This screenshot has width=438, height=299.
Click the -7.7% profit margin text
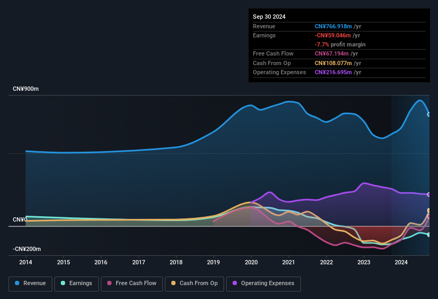pyautogui.click(x=340, y=44)
